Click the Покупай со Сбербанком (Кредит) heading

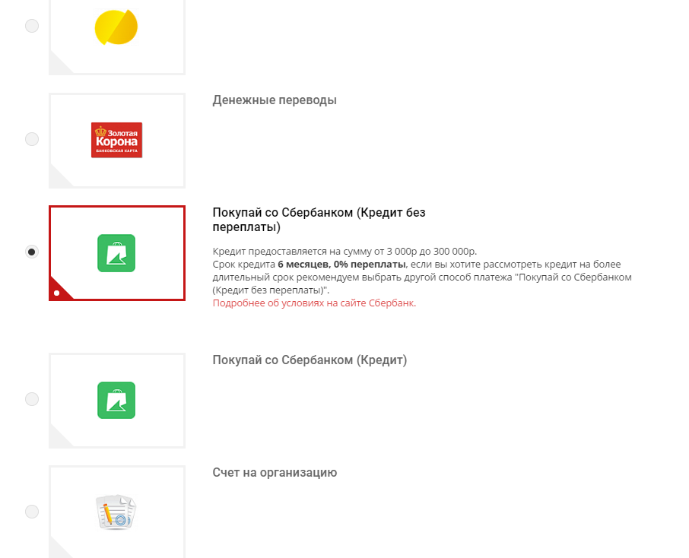tap(310, 360)
